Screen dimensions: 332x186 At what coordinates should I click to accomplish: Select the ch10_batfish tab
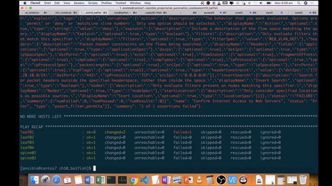pyautogui.click(x=94, y=12)
